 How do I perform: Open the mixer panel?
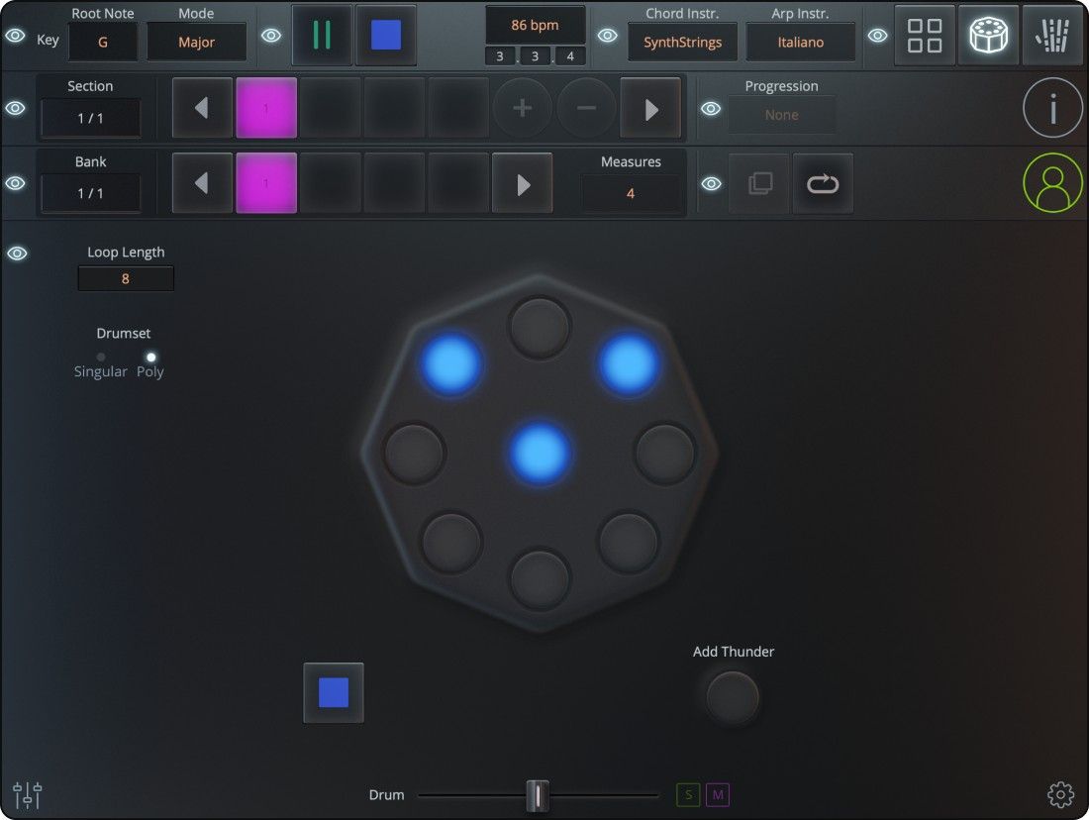pos(27,794)
